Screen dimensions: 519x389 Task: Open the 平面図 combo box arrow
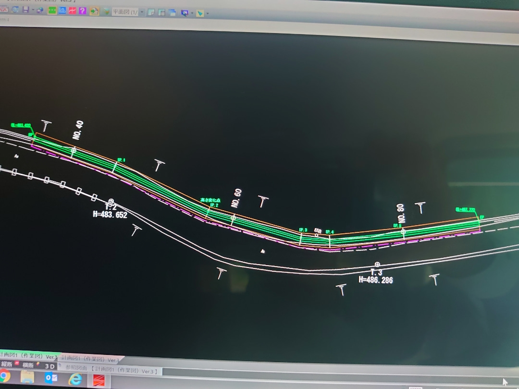click(x=142, y=12)
